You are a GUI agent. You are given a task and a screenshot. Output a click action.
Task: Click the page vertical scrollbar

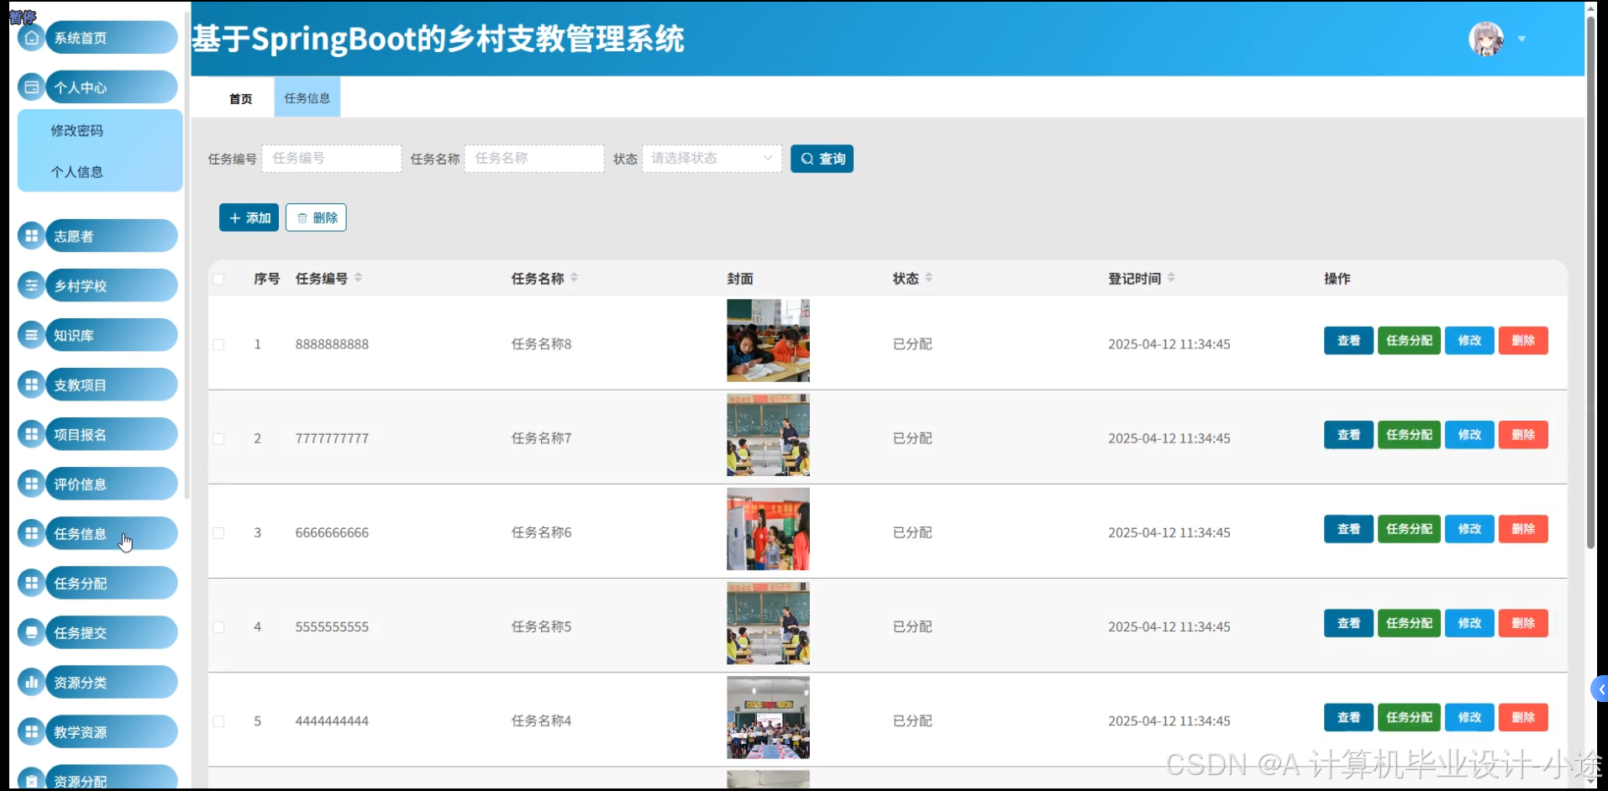(x=1590, y=281)
